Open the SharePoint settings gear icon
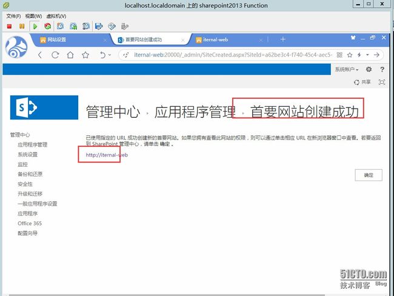Image resolution: width=394 pixels, height=296 pixels. tap(369, 69)
